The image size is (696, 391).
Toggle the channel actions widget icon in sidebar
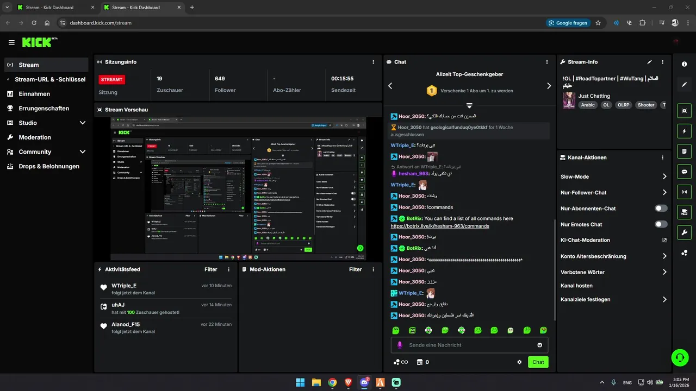[684, 212]
